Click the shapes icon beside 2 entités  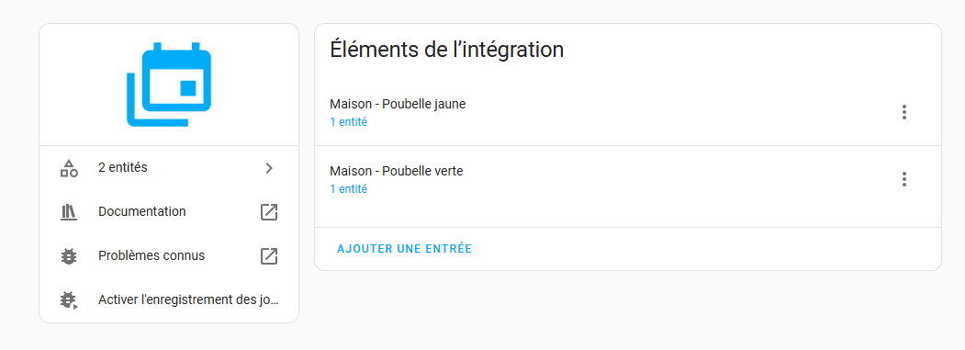click(x=69, y=168)
